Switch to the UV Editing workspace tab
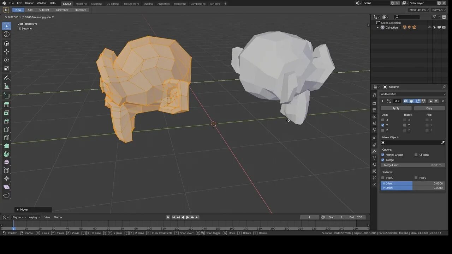The width and height of the screenshot is (452, 254). click(113, 4)
